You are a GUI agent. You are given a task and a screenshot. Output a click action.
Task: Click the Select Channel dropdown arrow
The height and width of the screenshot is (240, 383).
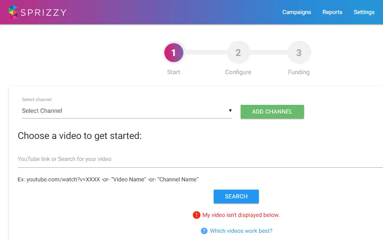tap(230, 111)
